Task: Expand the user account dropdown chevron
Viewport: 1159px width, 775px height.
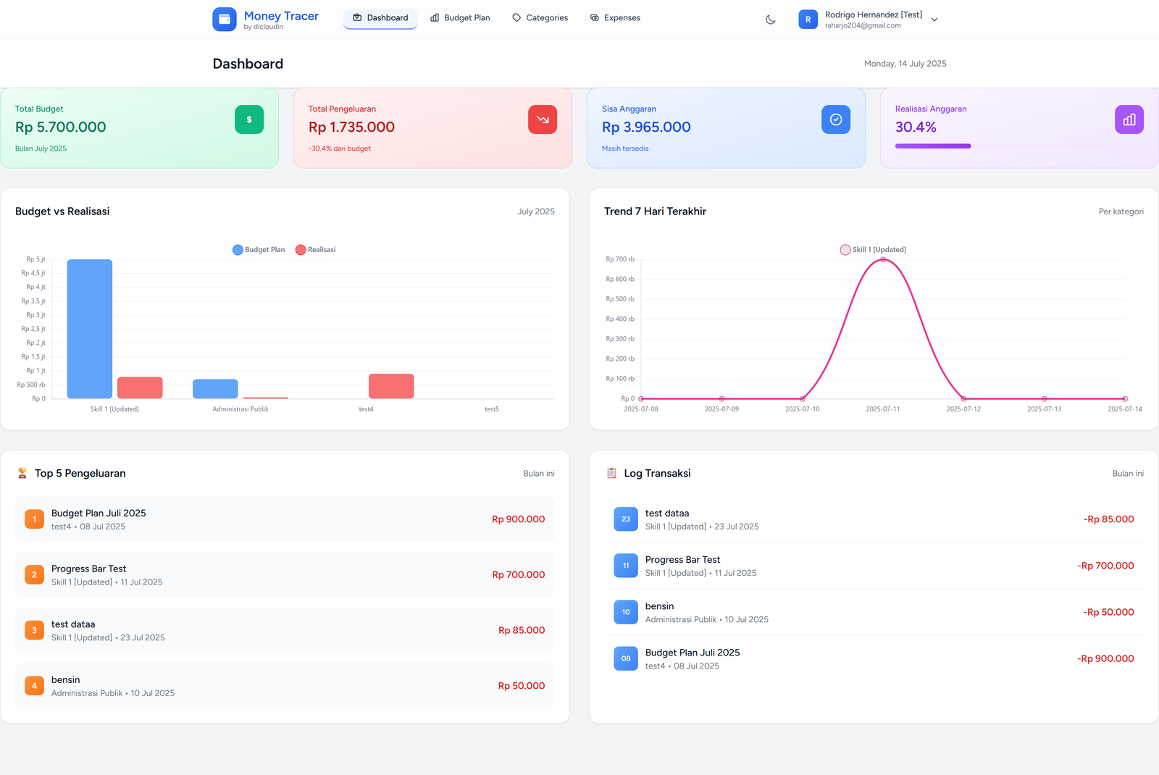Action: [x=934, y=20]
